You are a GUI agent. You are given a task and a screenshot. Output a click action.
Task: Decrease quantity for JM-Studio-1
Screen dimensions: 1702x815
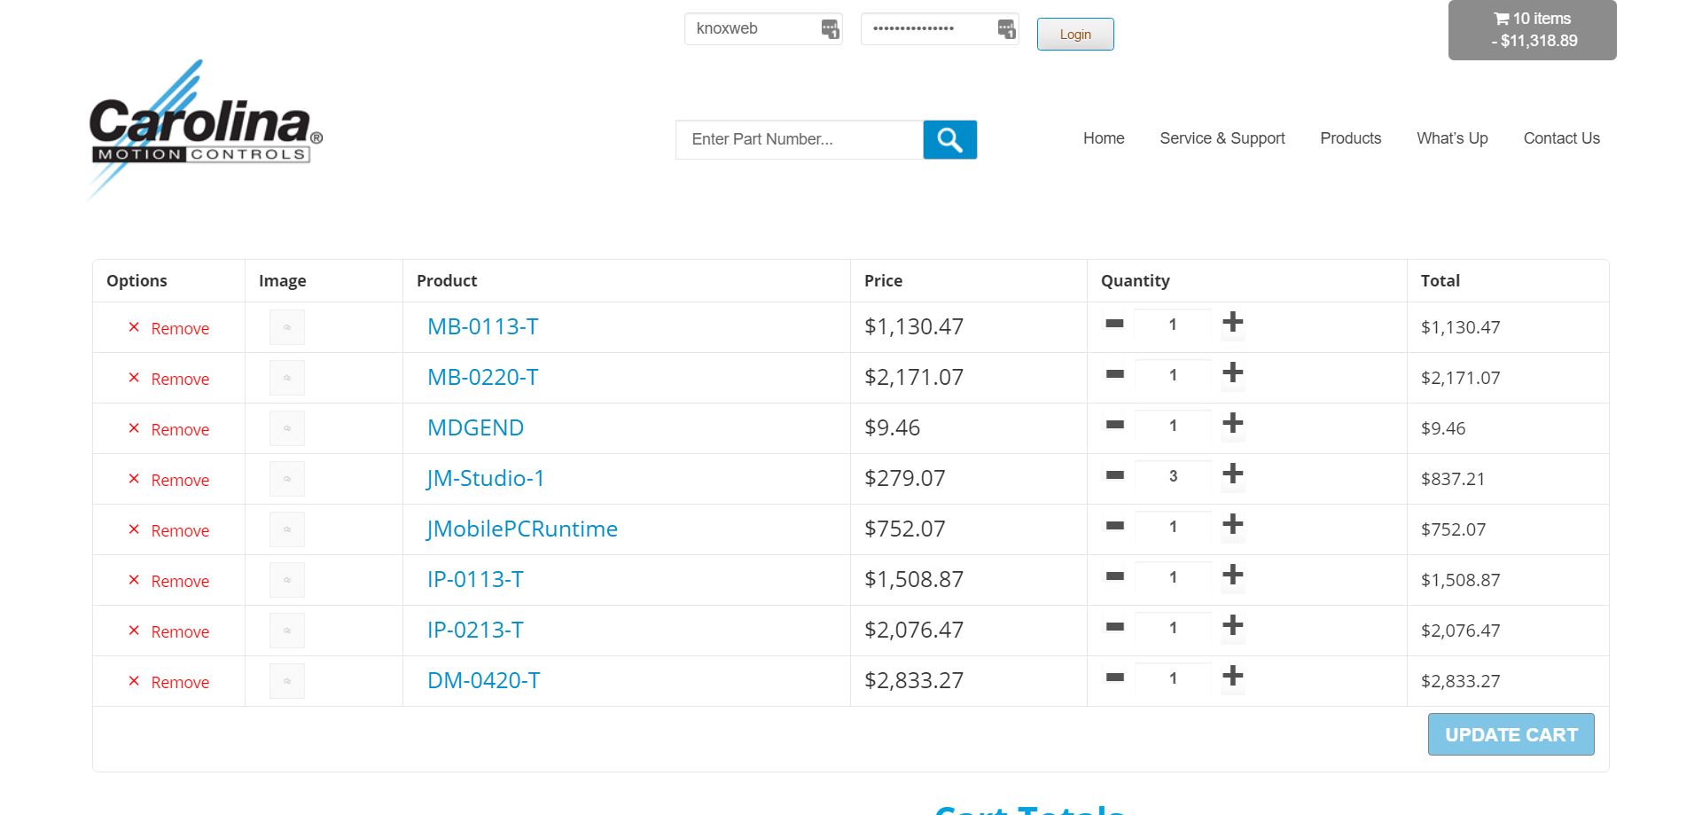1114,475
